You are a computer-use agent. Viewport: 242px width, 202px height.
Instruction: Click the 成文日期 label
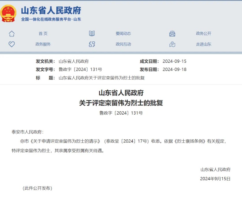[149, 61]
